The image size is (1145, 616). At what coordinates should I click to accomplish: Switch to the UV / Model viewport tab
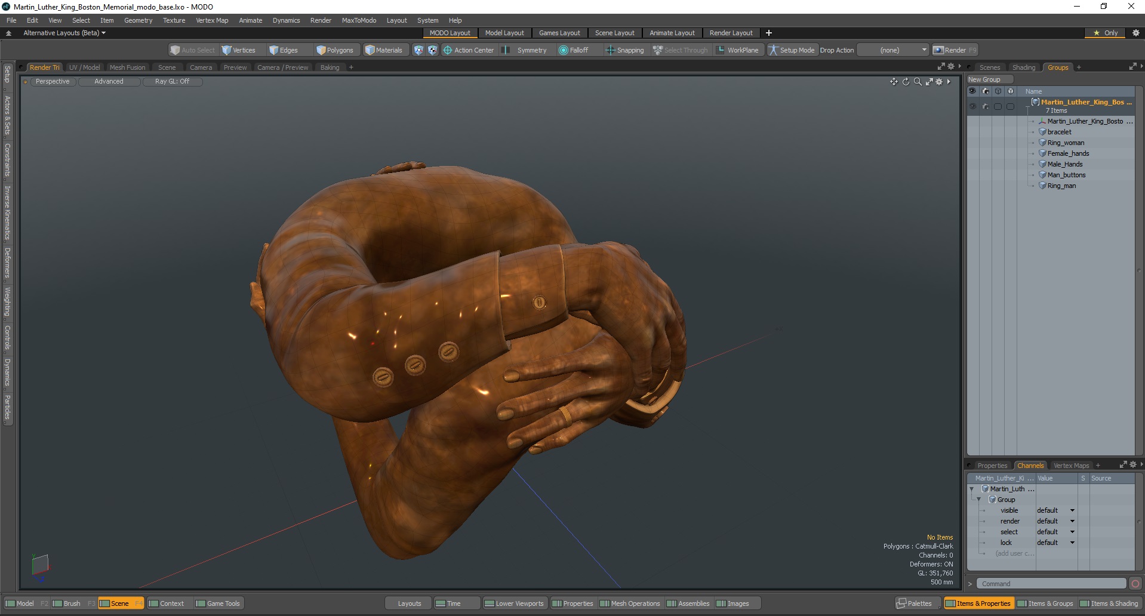point(84,67)
